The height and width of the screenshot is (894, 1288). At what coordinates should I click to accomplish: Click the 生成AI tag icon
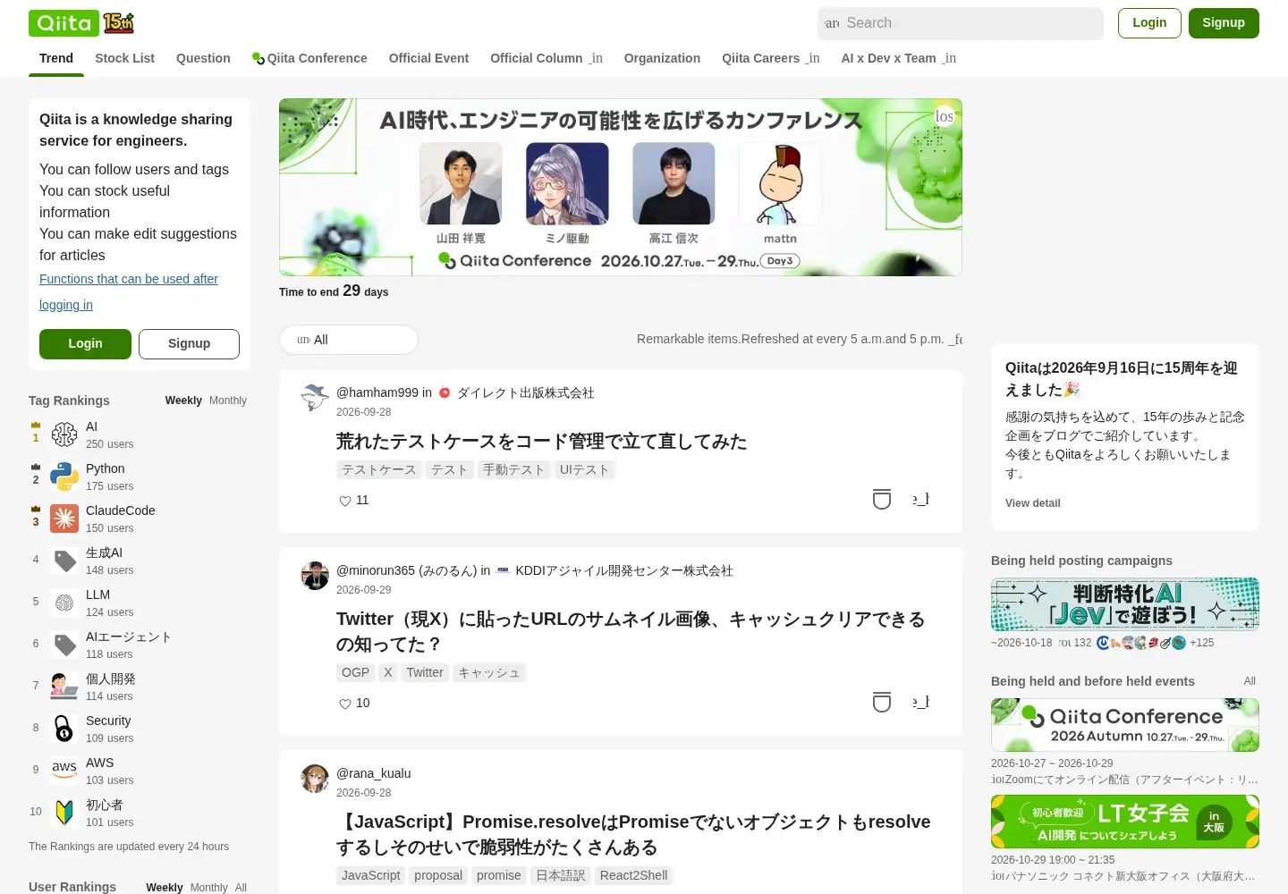[64, 561]
